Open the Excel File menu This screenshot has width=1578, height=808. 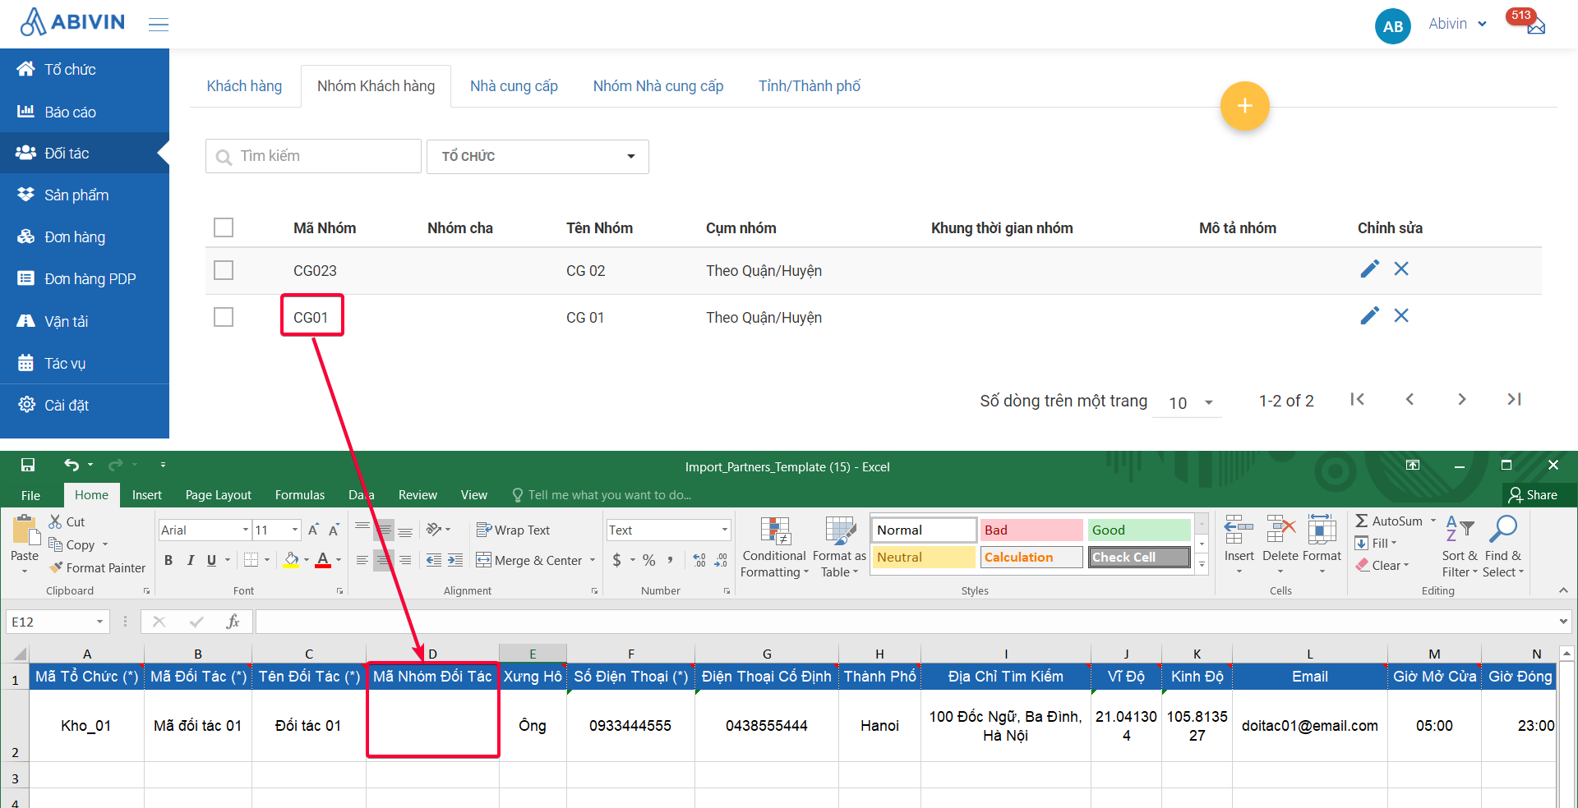click(30, 494)
